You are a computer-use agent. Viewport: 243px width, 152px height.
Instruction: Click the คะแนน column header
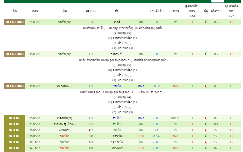click(x=91, y=11)
